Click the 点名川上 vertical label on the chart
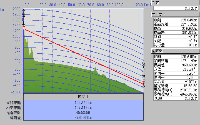The width and height of the screenshot is (200, 125). [24, 17]
